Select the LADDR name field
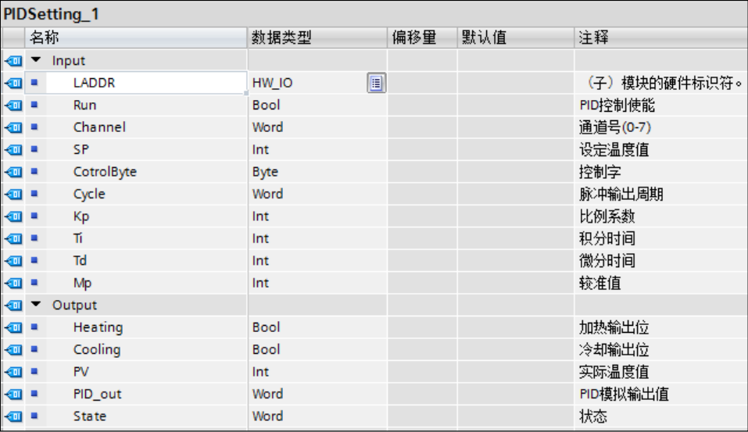The image size is (748, 432). pyautogui.click(x=146, y=83)
